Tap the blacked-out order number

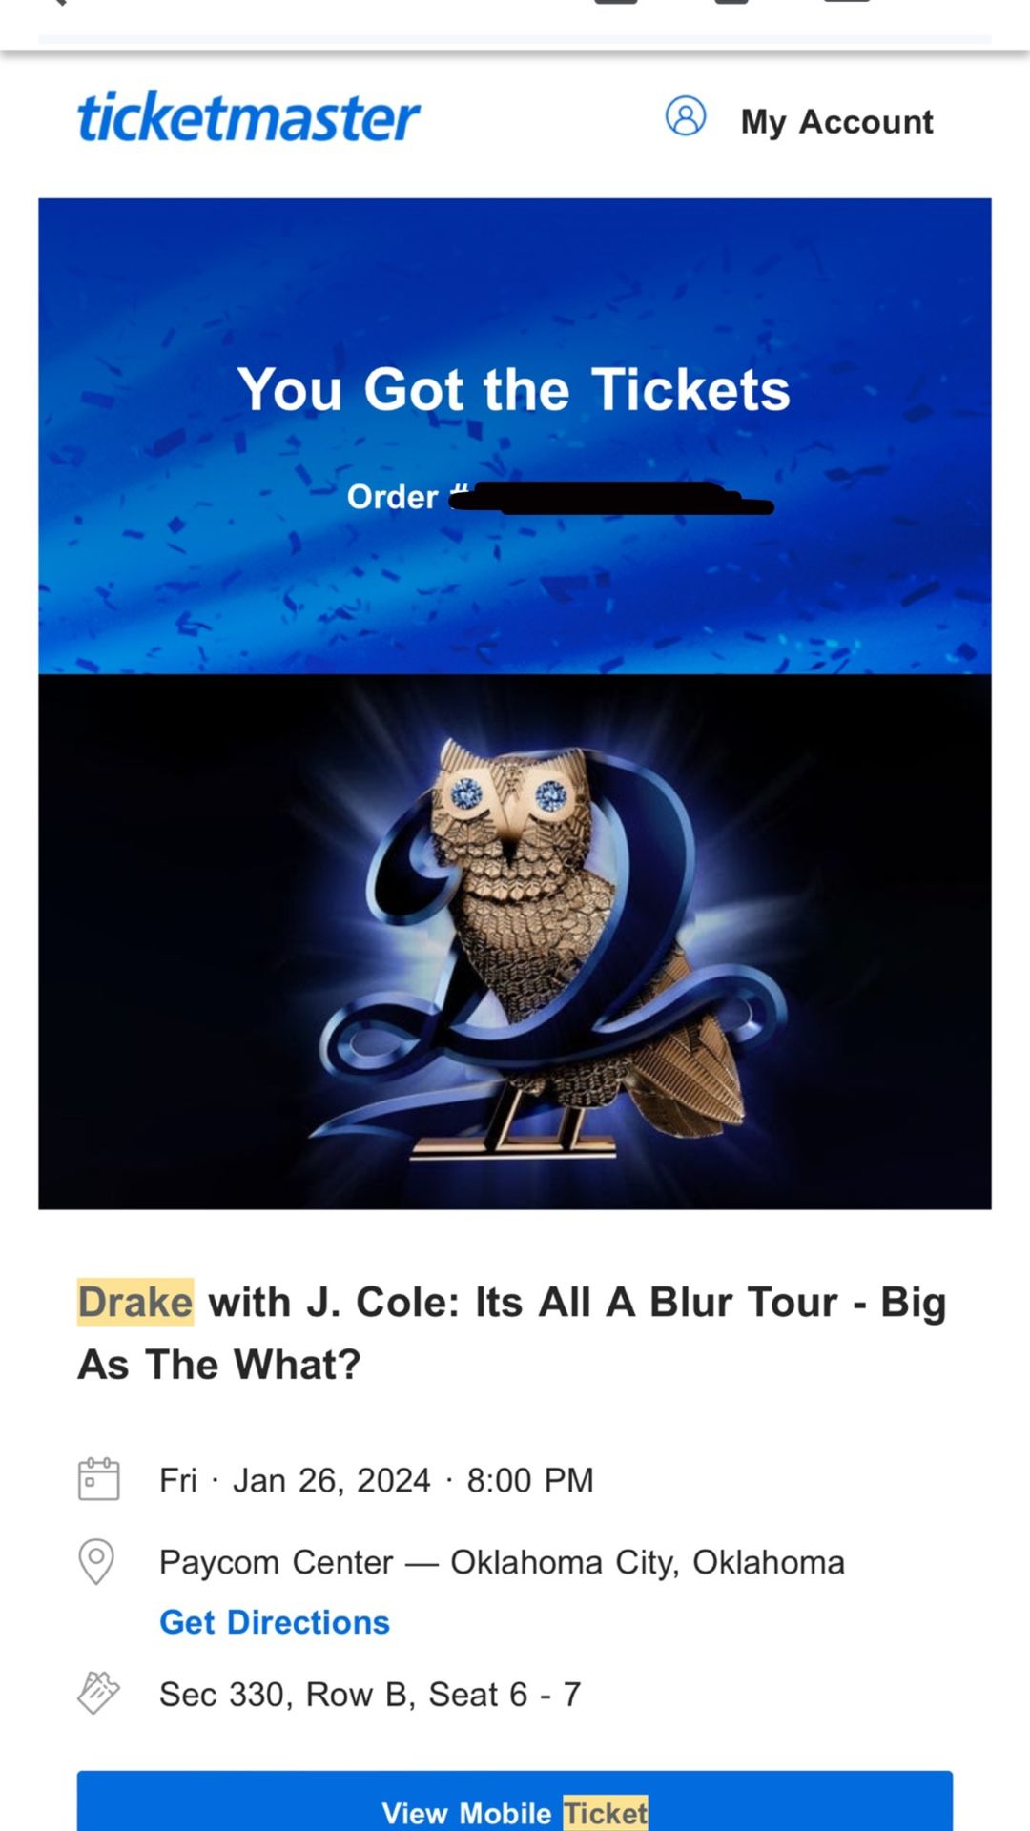(610, 498)
